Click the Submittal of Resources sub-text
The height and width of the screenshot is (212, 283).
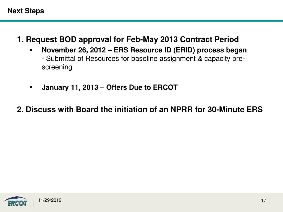[143, 63]
